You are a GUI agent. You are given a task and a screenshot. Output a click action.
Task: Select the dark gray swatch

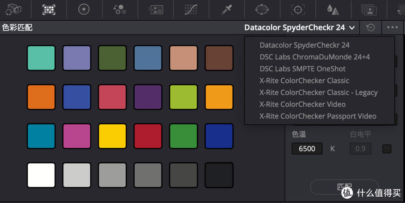coord(183,175)
